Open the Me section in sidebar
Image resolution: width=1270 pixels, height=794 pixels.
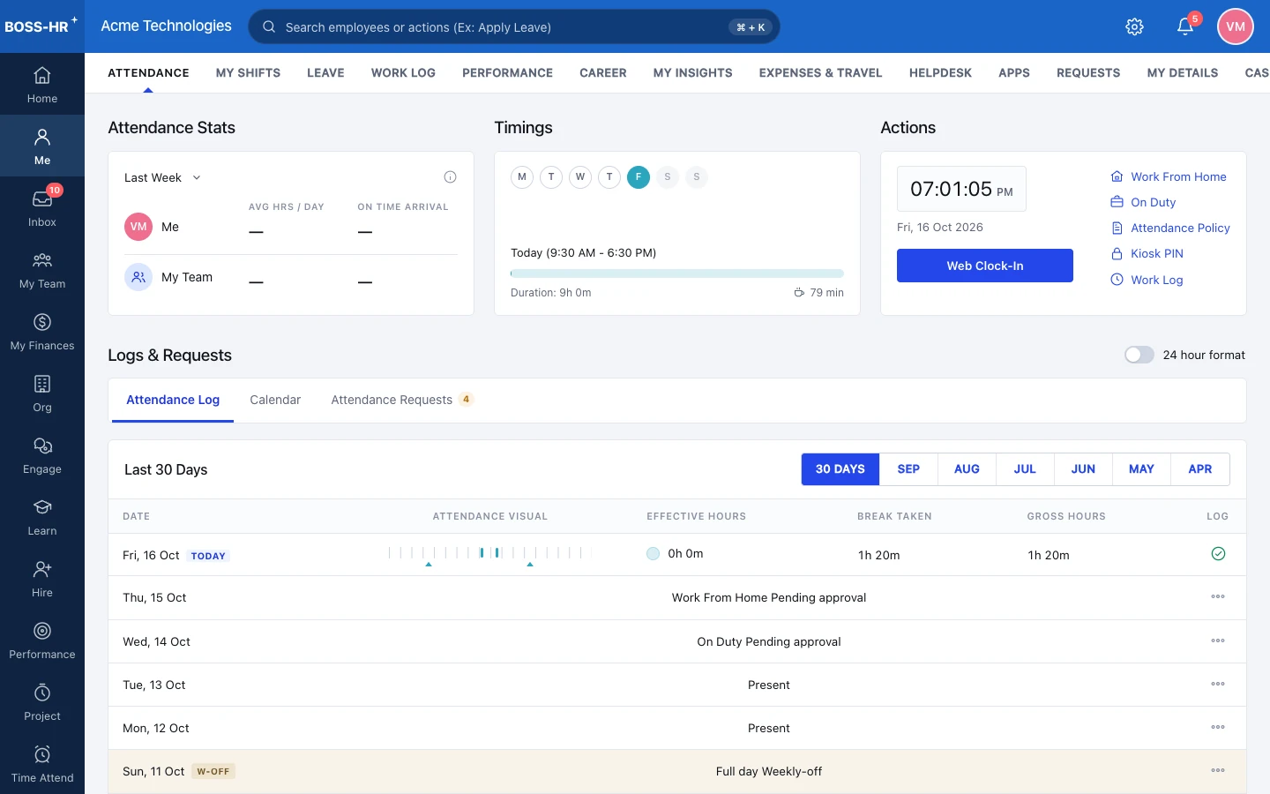[42, 146]
